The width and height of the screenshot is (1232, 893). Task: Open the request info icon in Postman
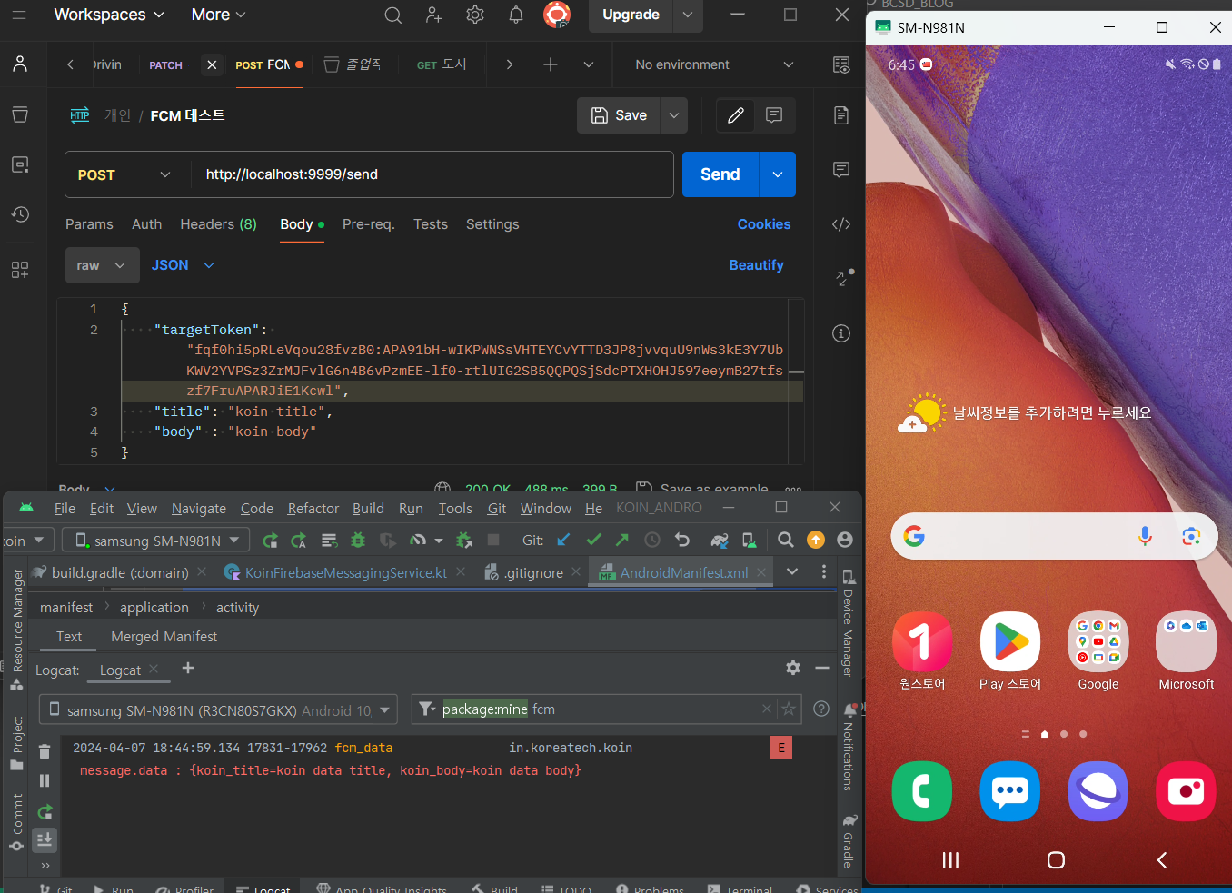(841, 333)
